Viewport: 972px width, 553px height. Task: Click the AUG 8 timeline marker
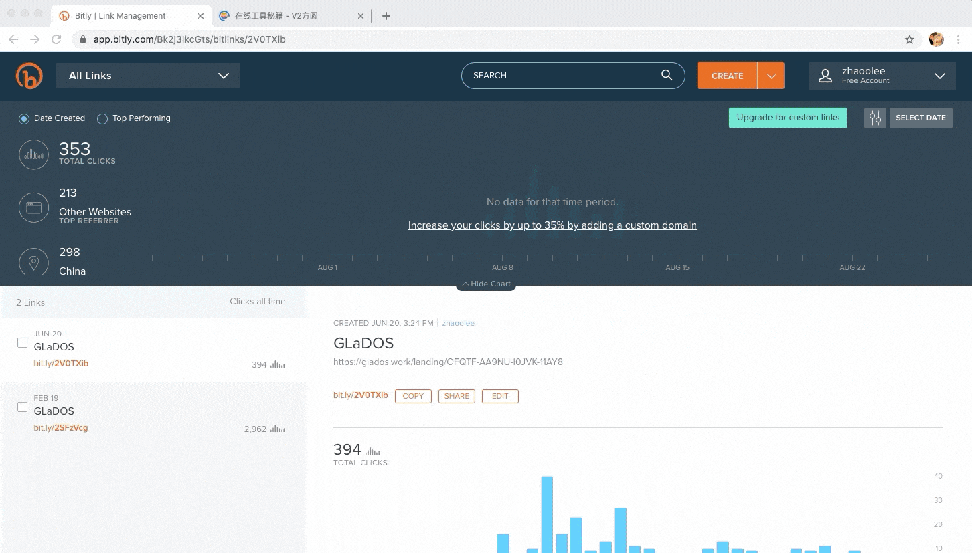pyautogui.click(x=502, y=267)
